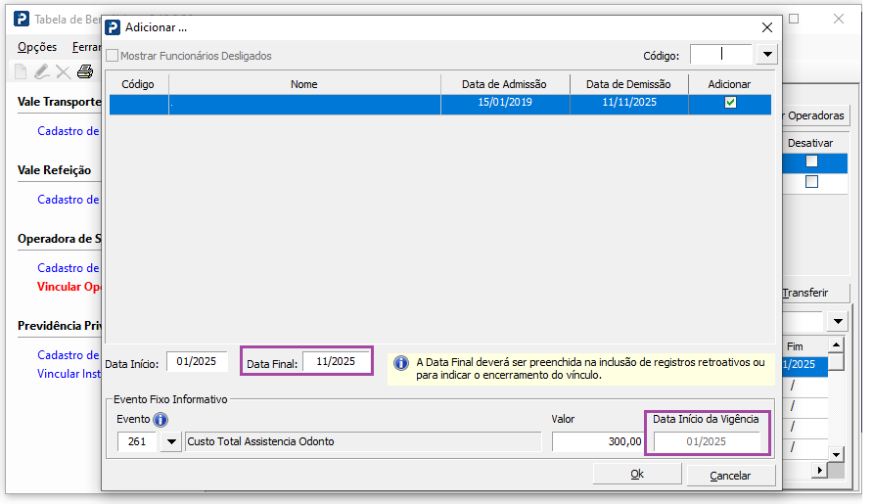Viewport: 872px width, 504px height.
Task: Click the Tabela de Benefícios window logo icon
Action: [x=22, y=19]
